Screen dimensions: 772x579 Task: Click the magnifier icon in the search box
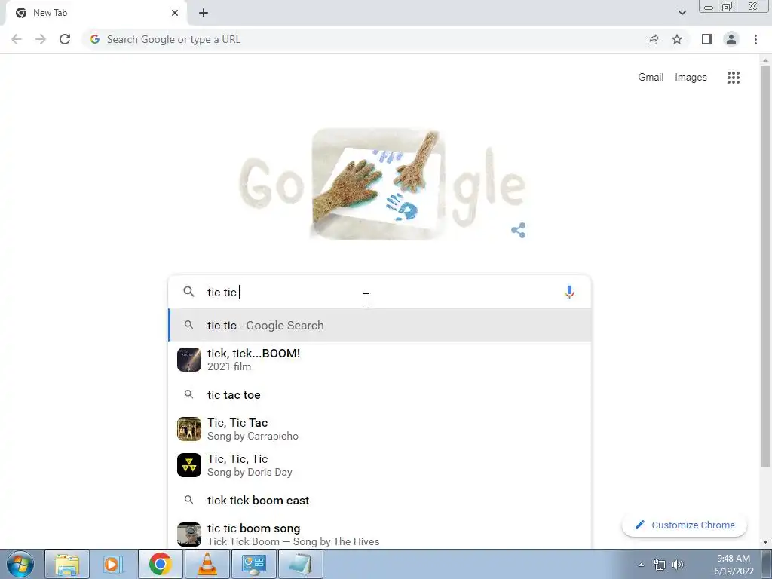click(188, 292)
